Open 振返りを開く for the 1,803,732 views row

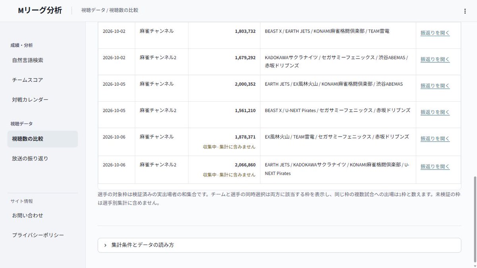click(x=435, y=33)
